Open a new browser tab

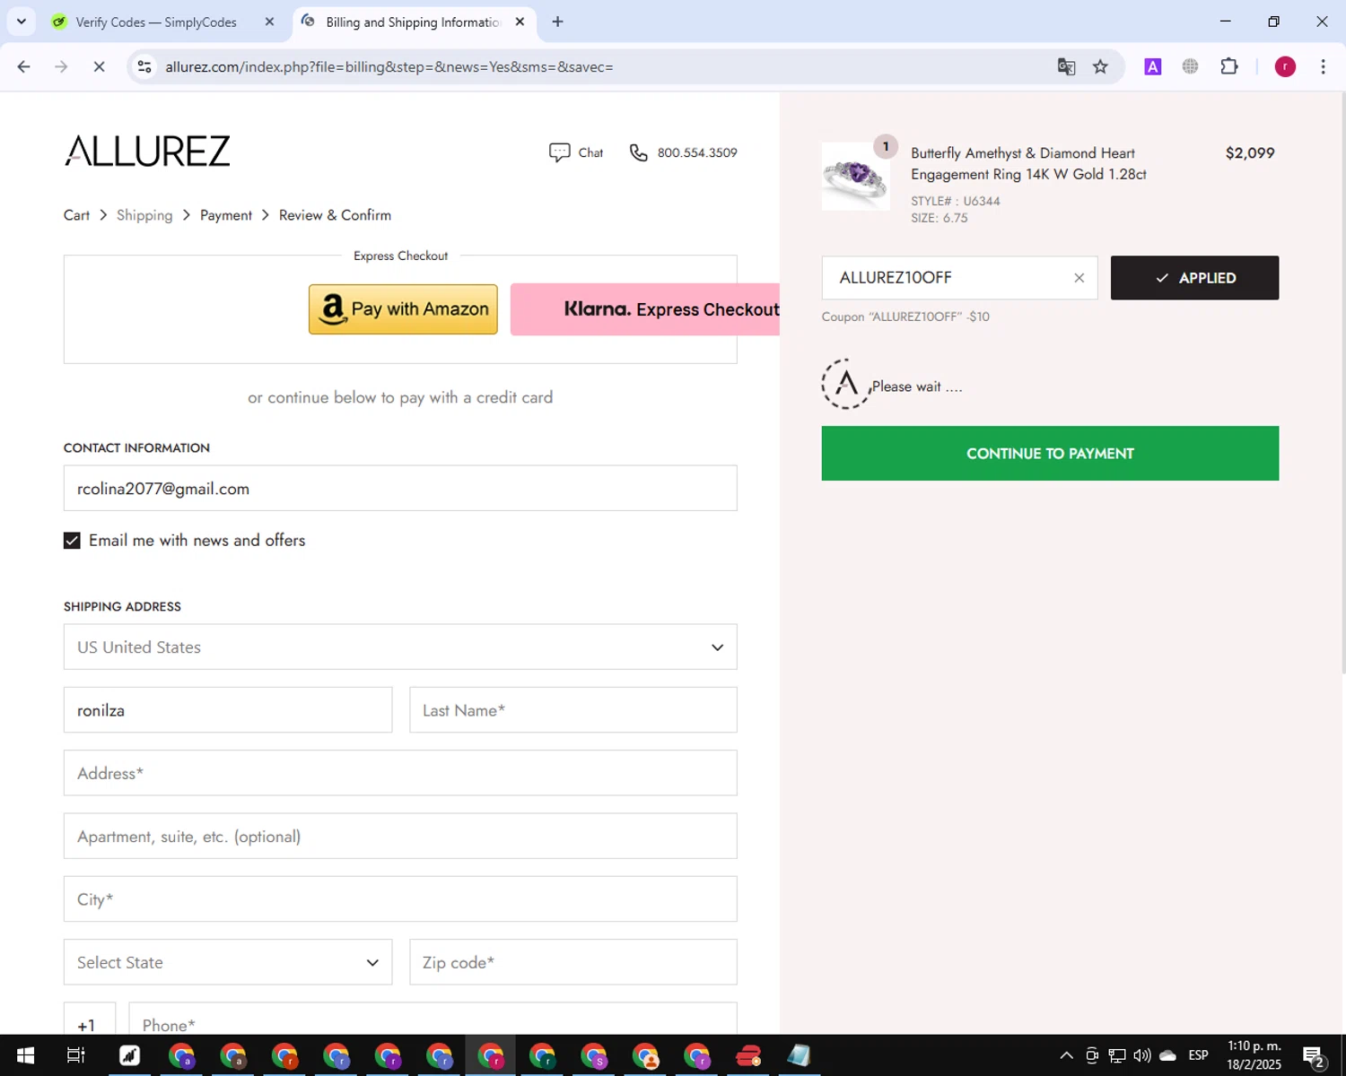[557, 22]
